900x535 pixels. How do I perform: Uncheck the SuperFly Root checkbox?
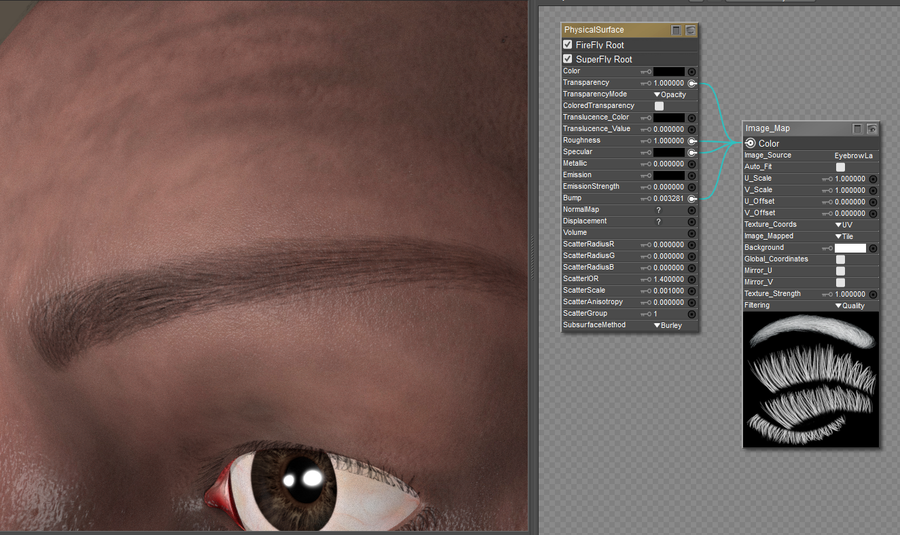(568, 59)
